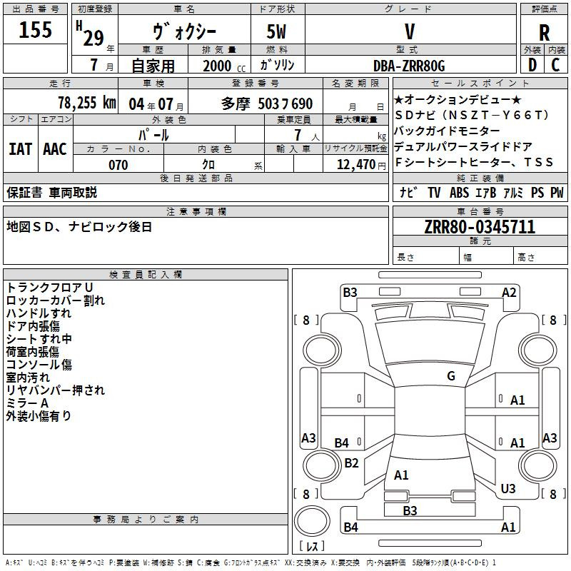Click the car name ヴォクシー
Screen dimensions: 571x571
(x=185, y=31)
